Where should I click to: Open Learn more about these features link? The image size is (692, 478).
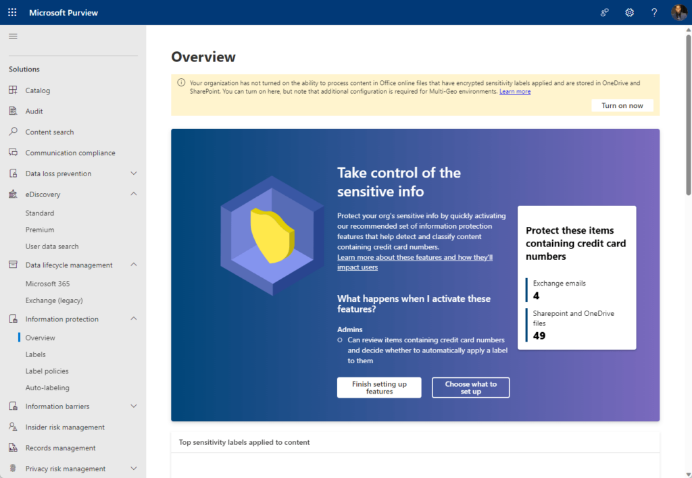pos(415,263)
